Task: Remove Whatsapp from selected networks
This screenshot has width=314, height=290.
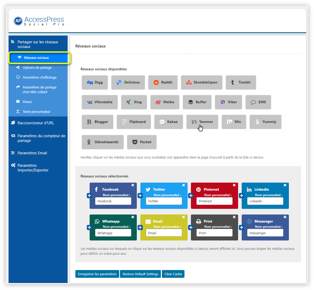Action: (x=133, y=217)
